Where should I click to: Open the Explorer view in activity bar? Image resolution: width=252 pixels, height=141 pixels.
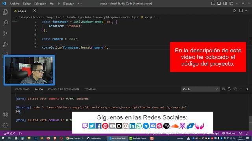[5, 12]
